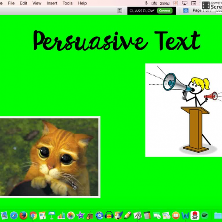This screenshot has height=222, width=222.
Task: Open the View menu
Action: [37, 3]
